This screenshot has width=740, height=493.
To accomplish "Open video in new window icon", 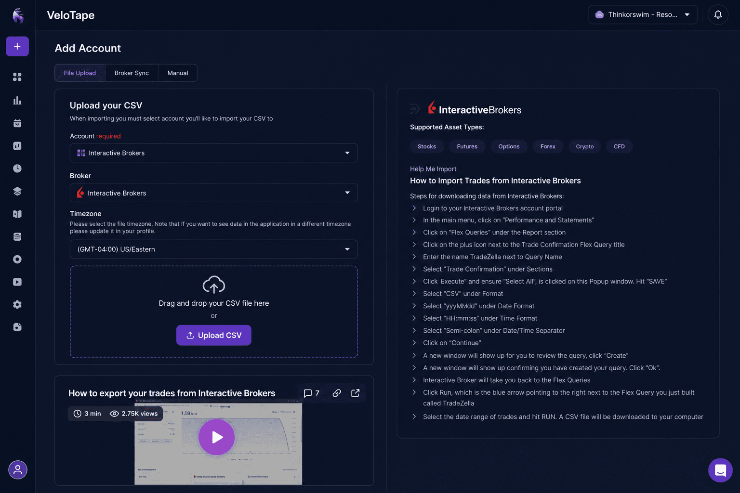I will click(x=356, y=393).
